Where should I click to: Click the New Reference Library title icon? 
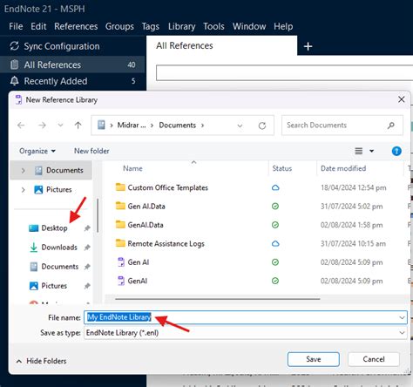18,99
